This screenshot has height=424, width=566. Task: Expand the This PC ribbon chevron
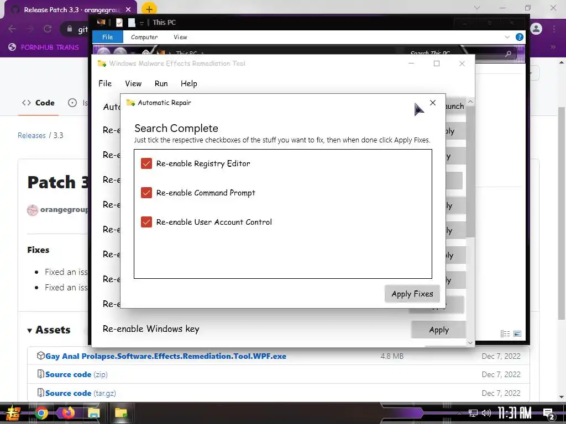[507, 37]
